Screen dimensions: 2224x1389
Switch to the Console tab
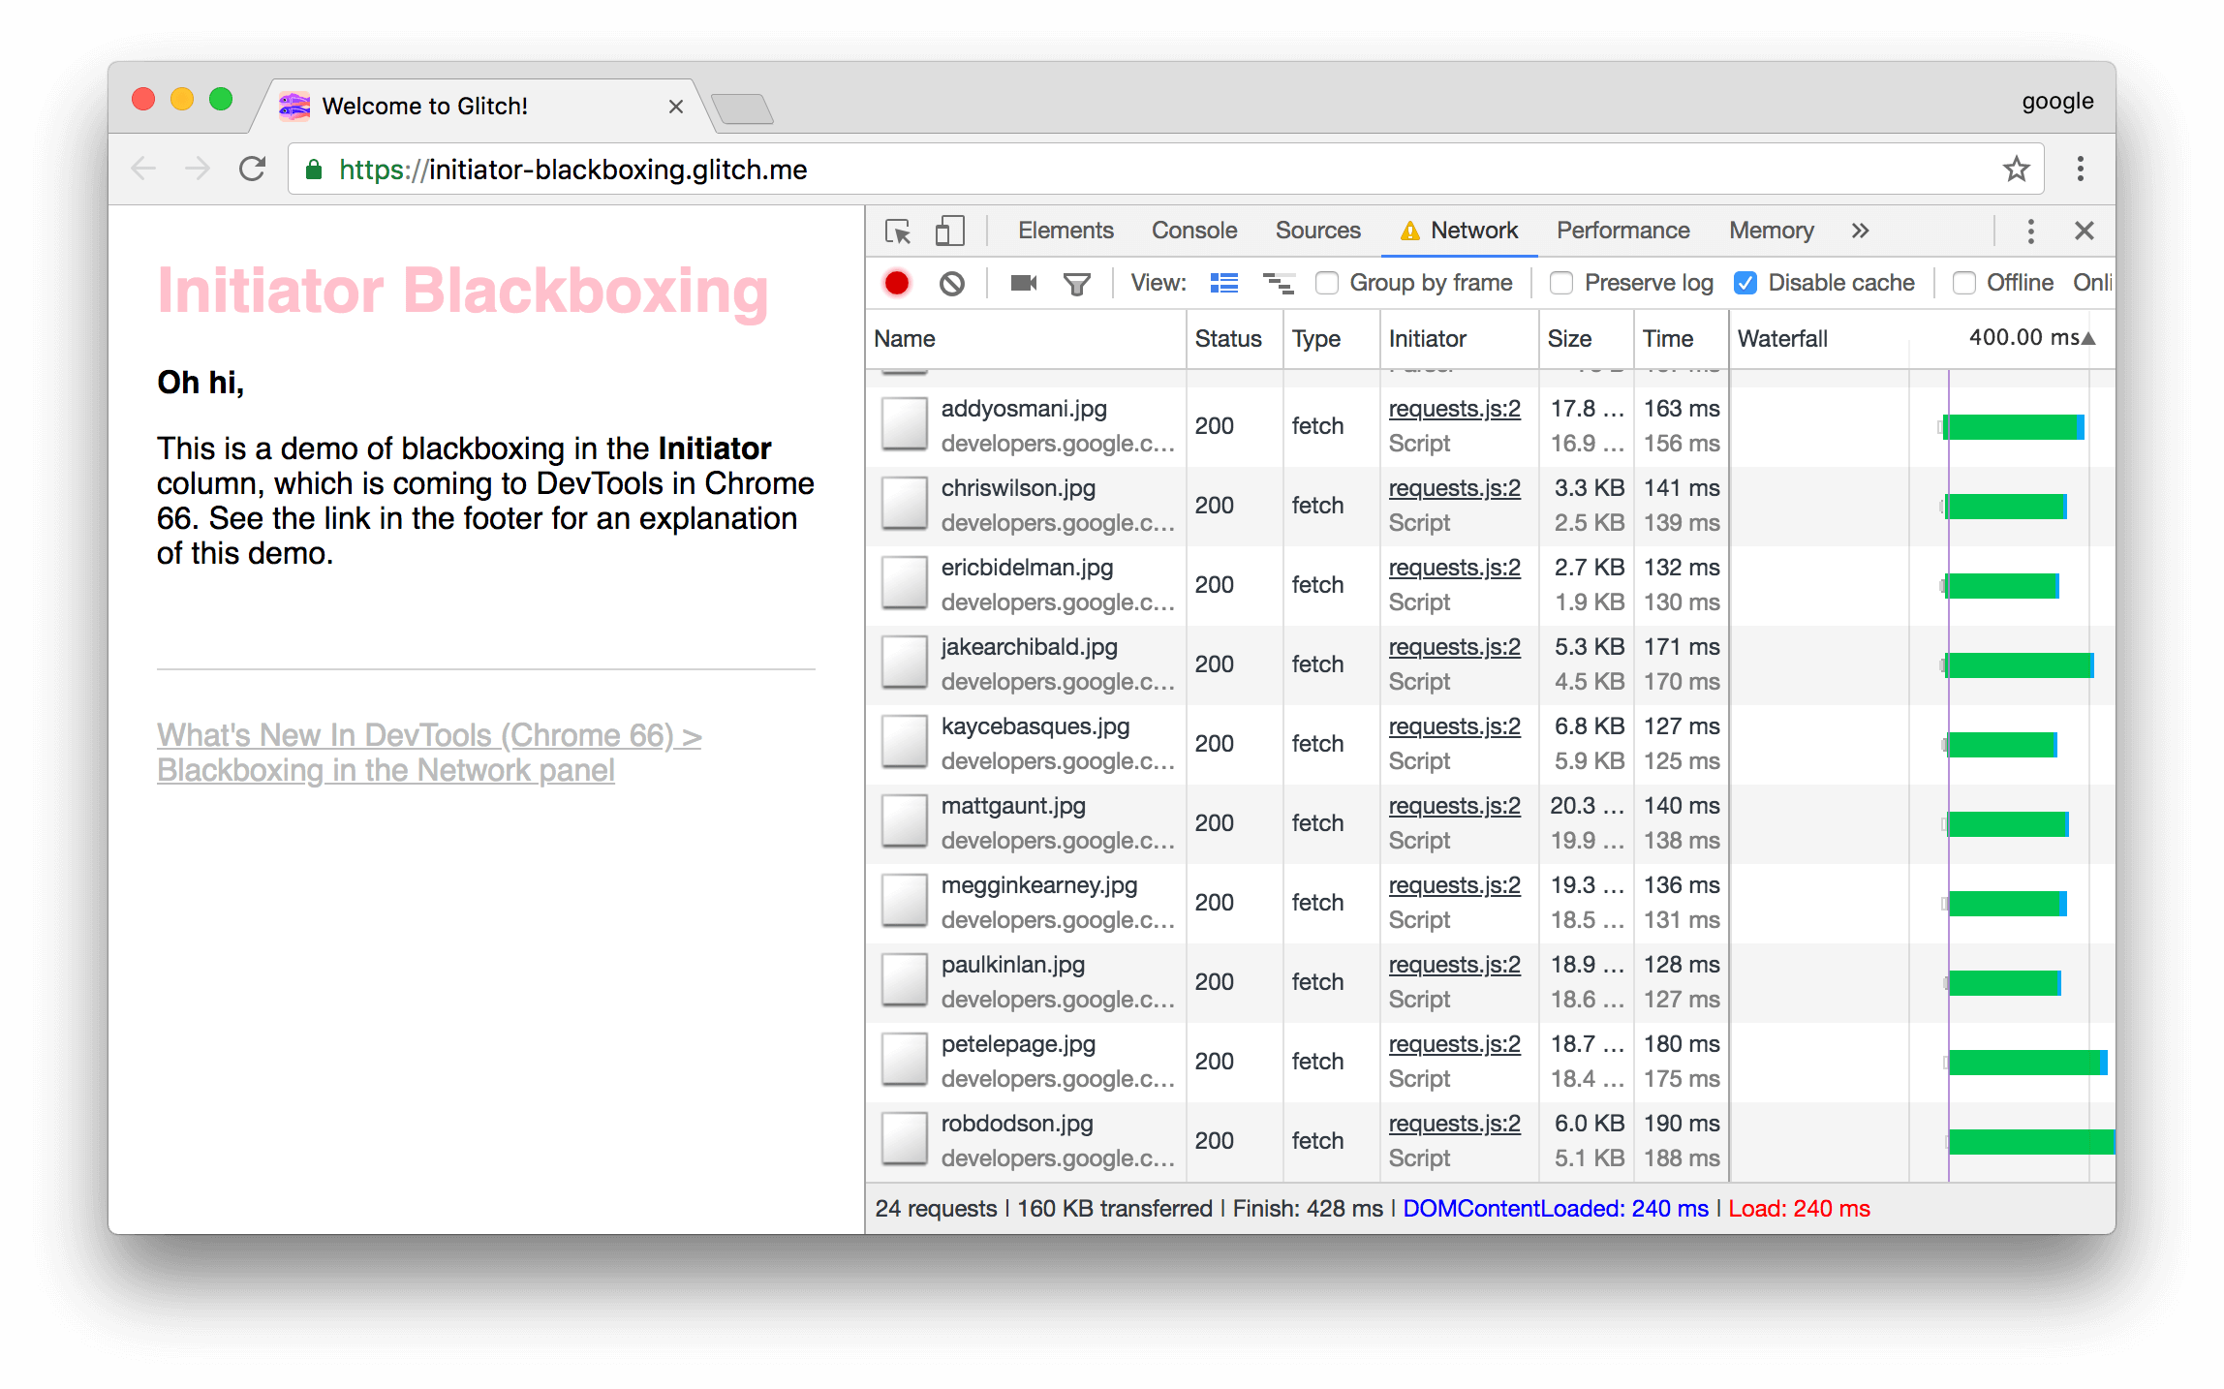click(x=1193, y=231)
